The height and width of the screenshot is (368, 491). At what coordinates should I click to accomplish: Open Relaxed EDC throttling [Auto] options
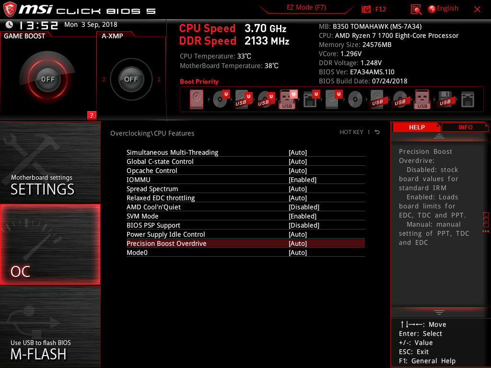click(x=297, y=198)
